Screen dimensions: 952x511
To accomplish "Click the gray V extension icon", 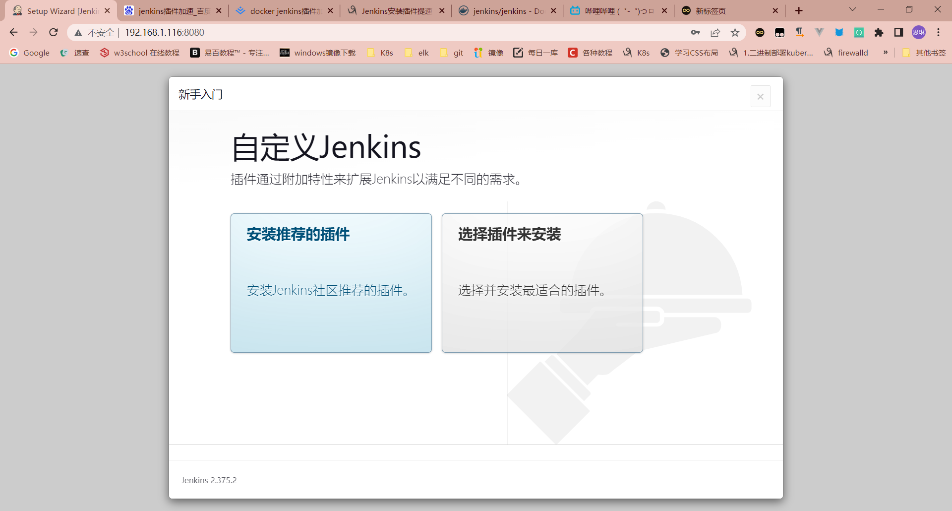I will tap(819, 32).
